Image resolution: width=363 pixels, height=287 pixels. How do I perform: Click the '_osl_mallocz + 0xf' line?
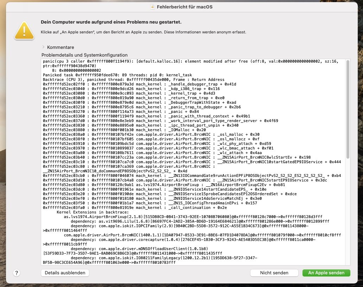point(151,139)
